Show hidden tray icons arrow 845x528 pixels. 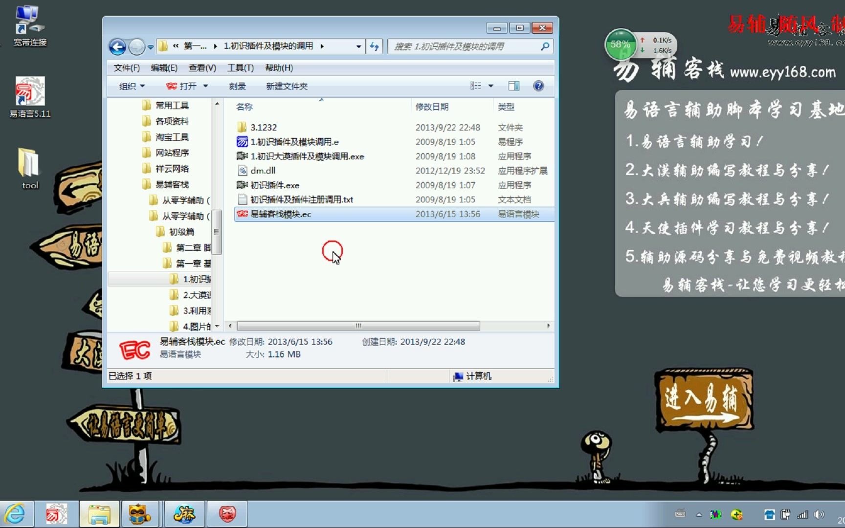[699, 514]
